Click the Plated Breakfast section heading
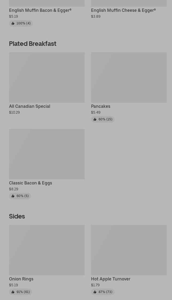The height and width of the screenshot is (300, 172). 33,43
